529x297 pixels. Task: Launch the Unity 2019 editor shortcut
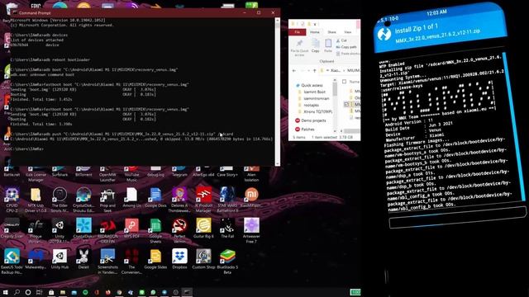(x=60, y=231)
